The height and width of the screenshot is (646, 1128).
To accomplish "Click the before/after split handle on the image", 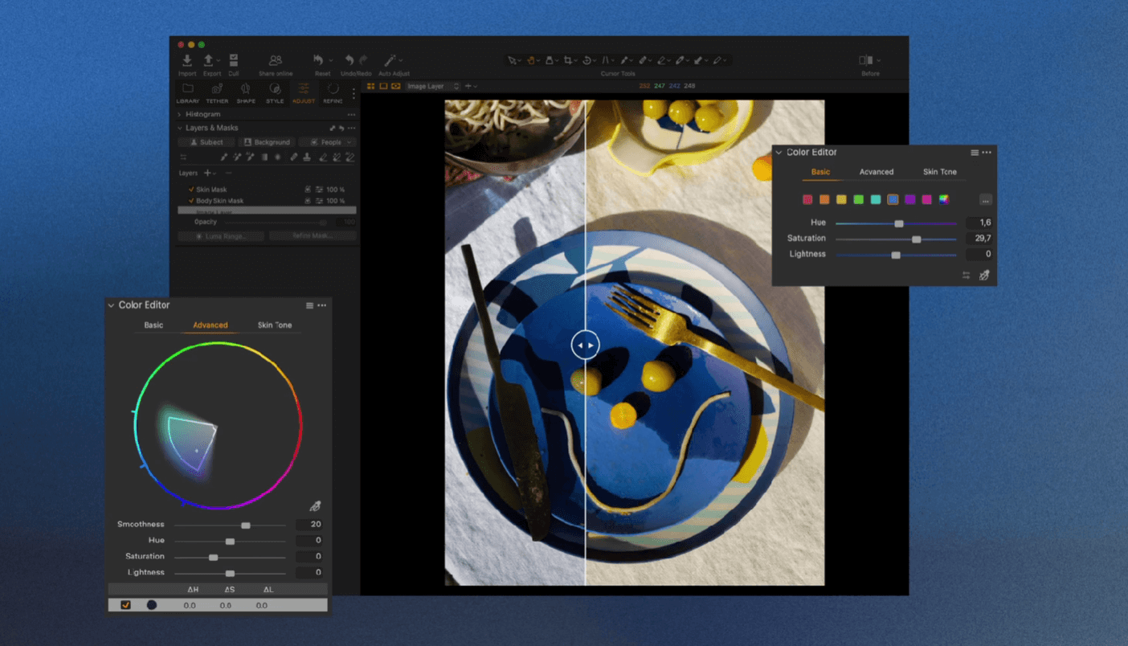I will (x=585, y=345).
